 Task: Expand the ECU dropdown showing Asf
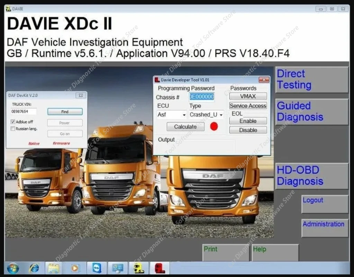pos(172,115)
